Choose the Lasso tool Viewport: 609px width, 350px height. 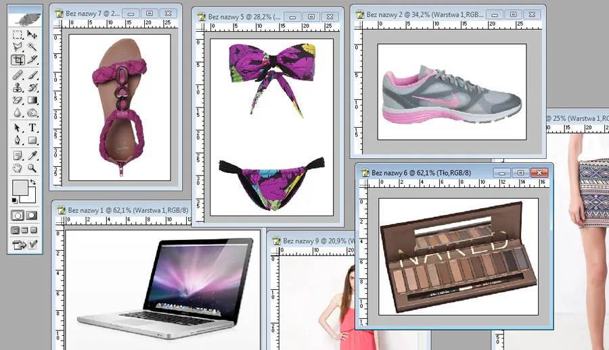pos(18,47)
